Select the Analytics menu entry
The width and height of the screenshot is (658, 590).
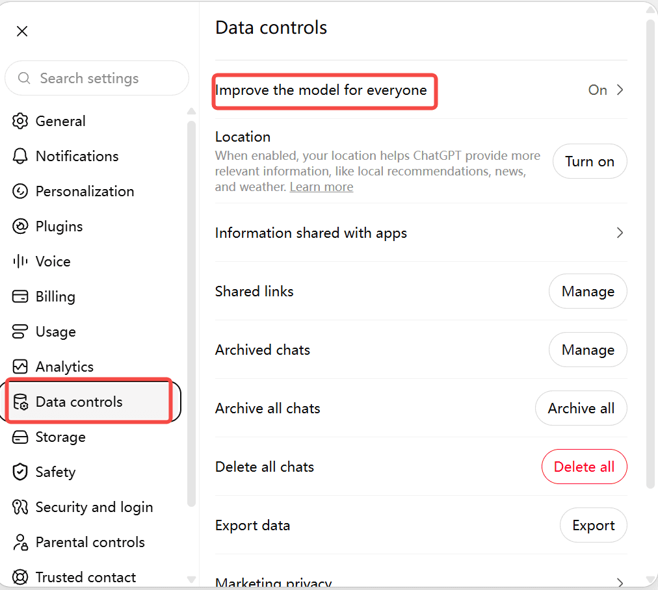pyautogui.click(x=91, y=366)
